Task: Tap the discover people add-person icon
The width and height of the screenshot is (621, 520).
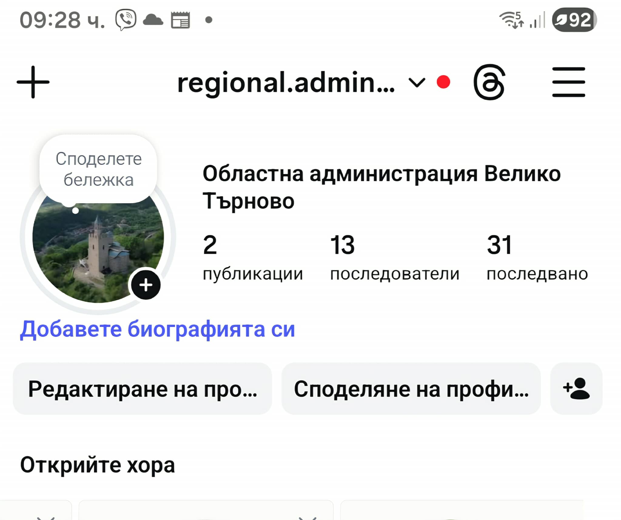Action: 576,389
